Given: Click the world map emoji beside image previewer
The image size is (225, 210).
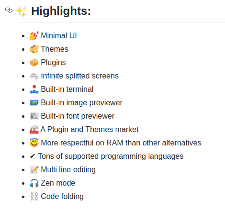Looking at the screenshot, I should point(34,103).
